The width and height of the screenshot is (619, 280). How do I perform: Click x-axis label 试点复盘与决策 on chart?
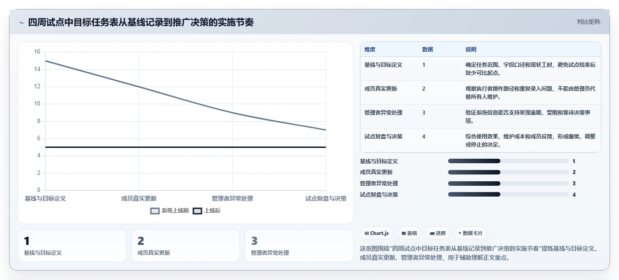point(326,198)
